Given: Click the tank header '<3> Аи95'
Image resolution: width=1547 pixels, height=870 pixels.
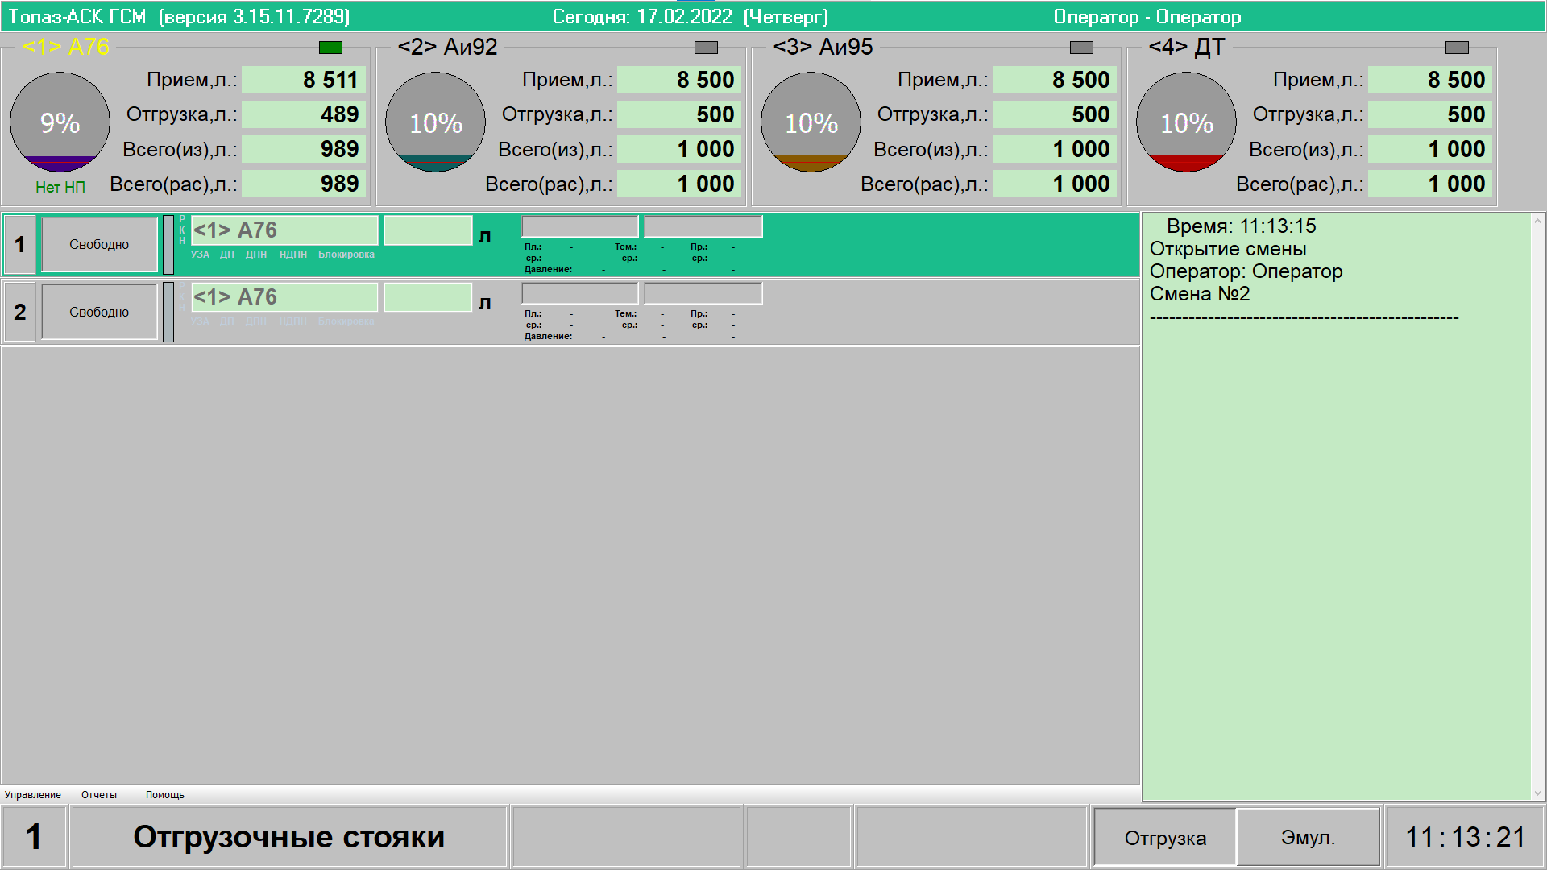Looking at the screenshot, I should click(823, 47).
